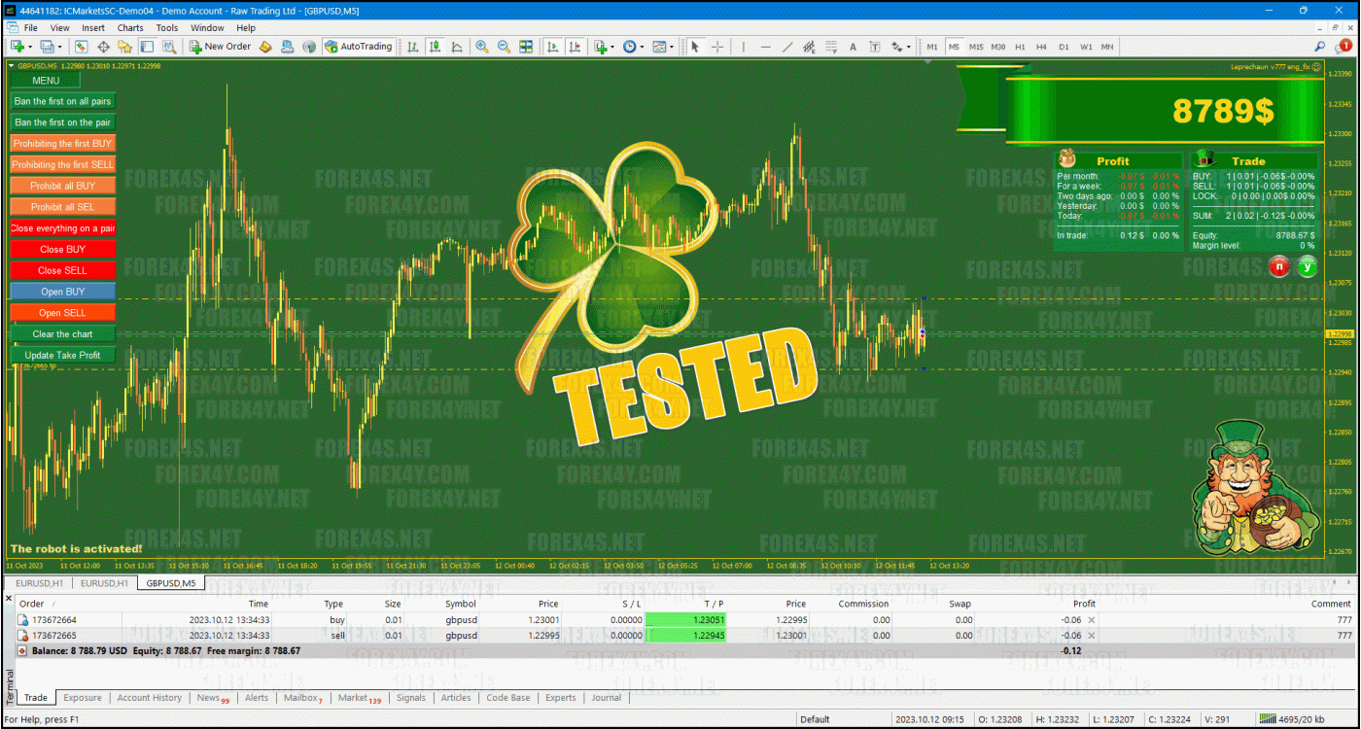Choose the Text label tool (A icon)

click(x=853, y=47)
